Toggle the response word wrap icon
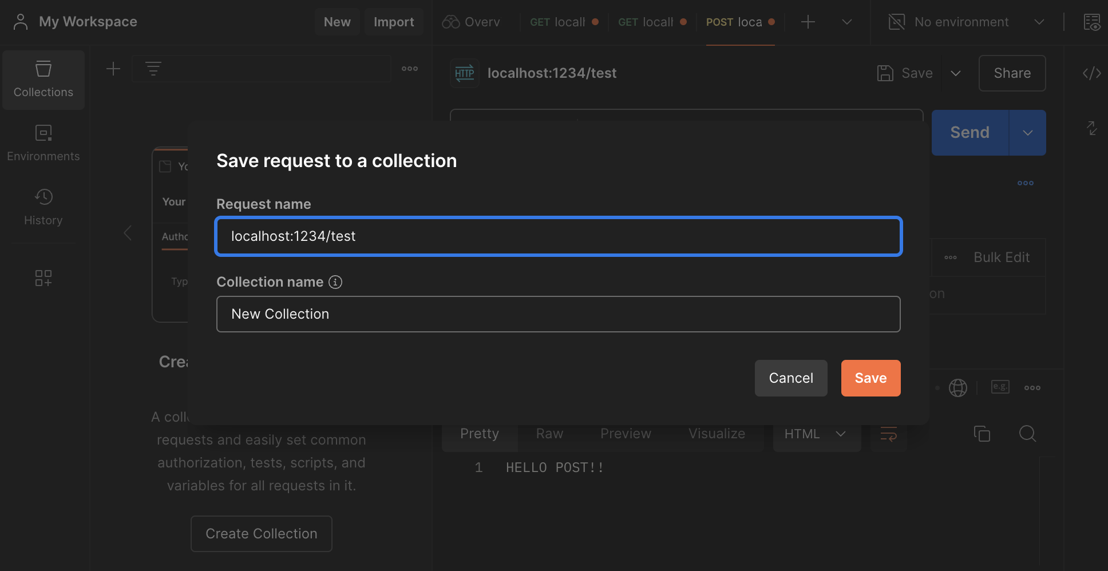 888,434
